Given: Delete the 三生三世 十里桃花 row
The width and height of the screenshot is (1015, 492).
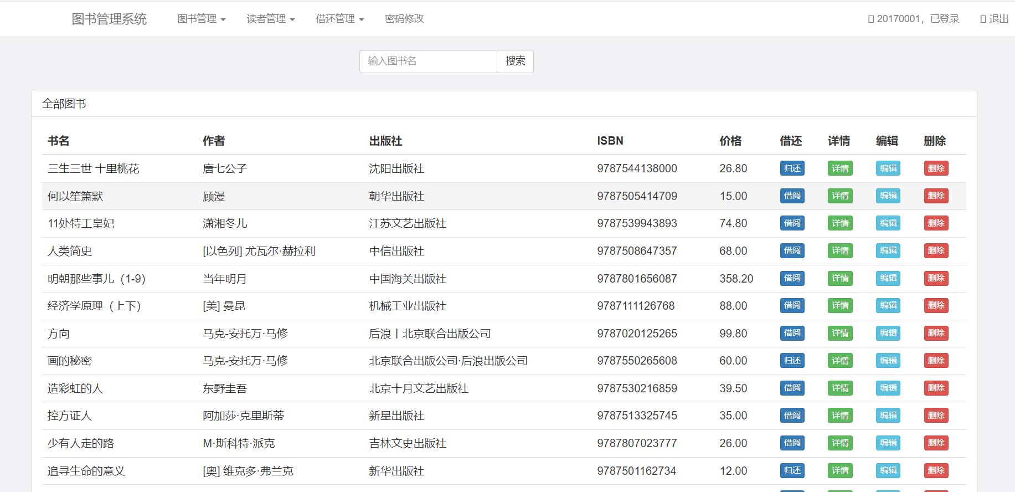Looking at the screenshot, I should click(x=936, y=168).
